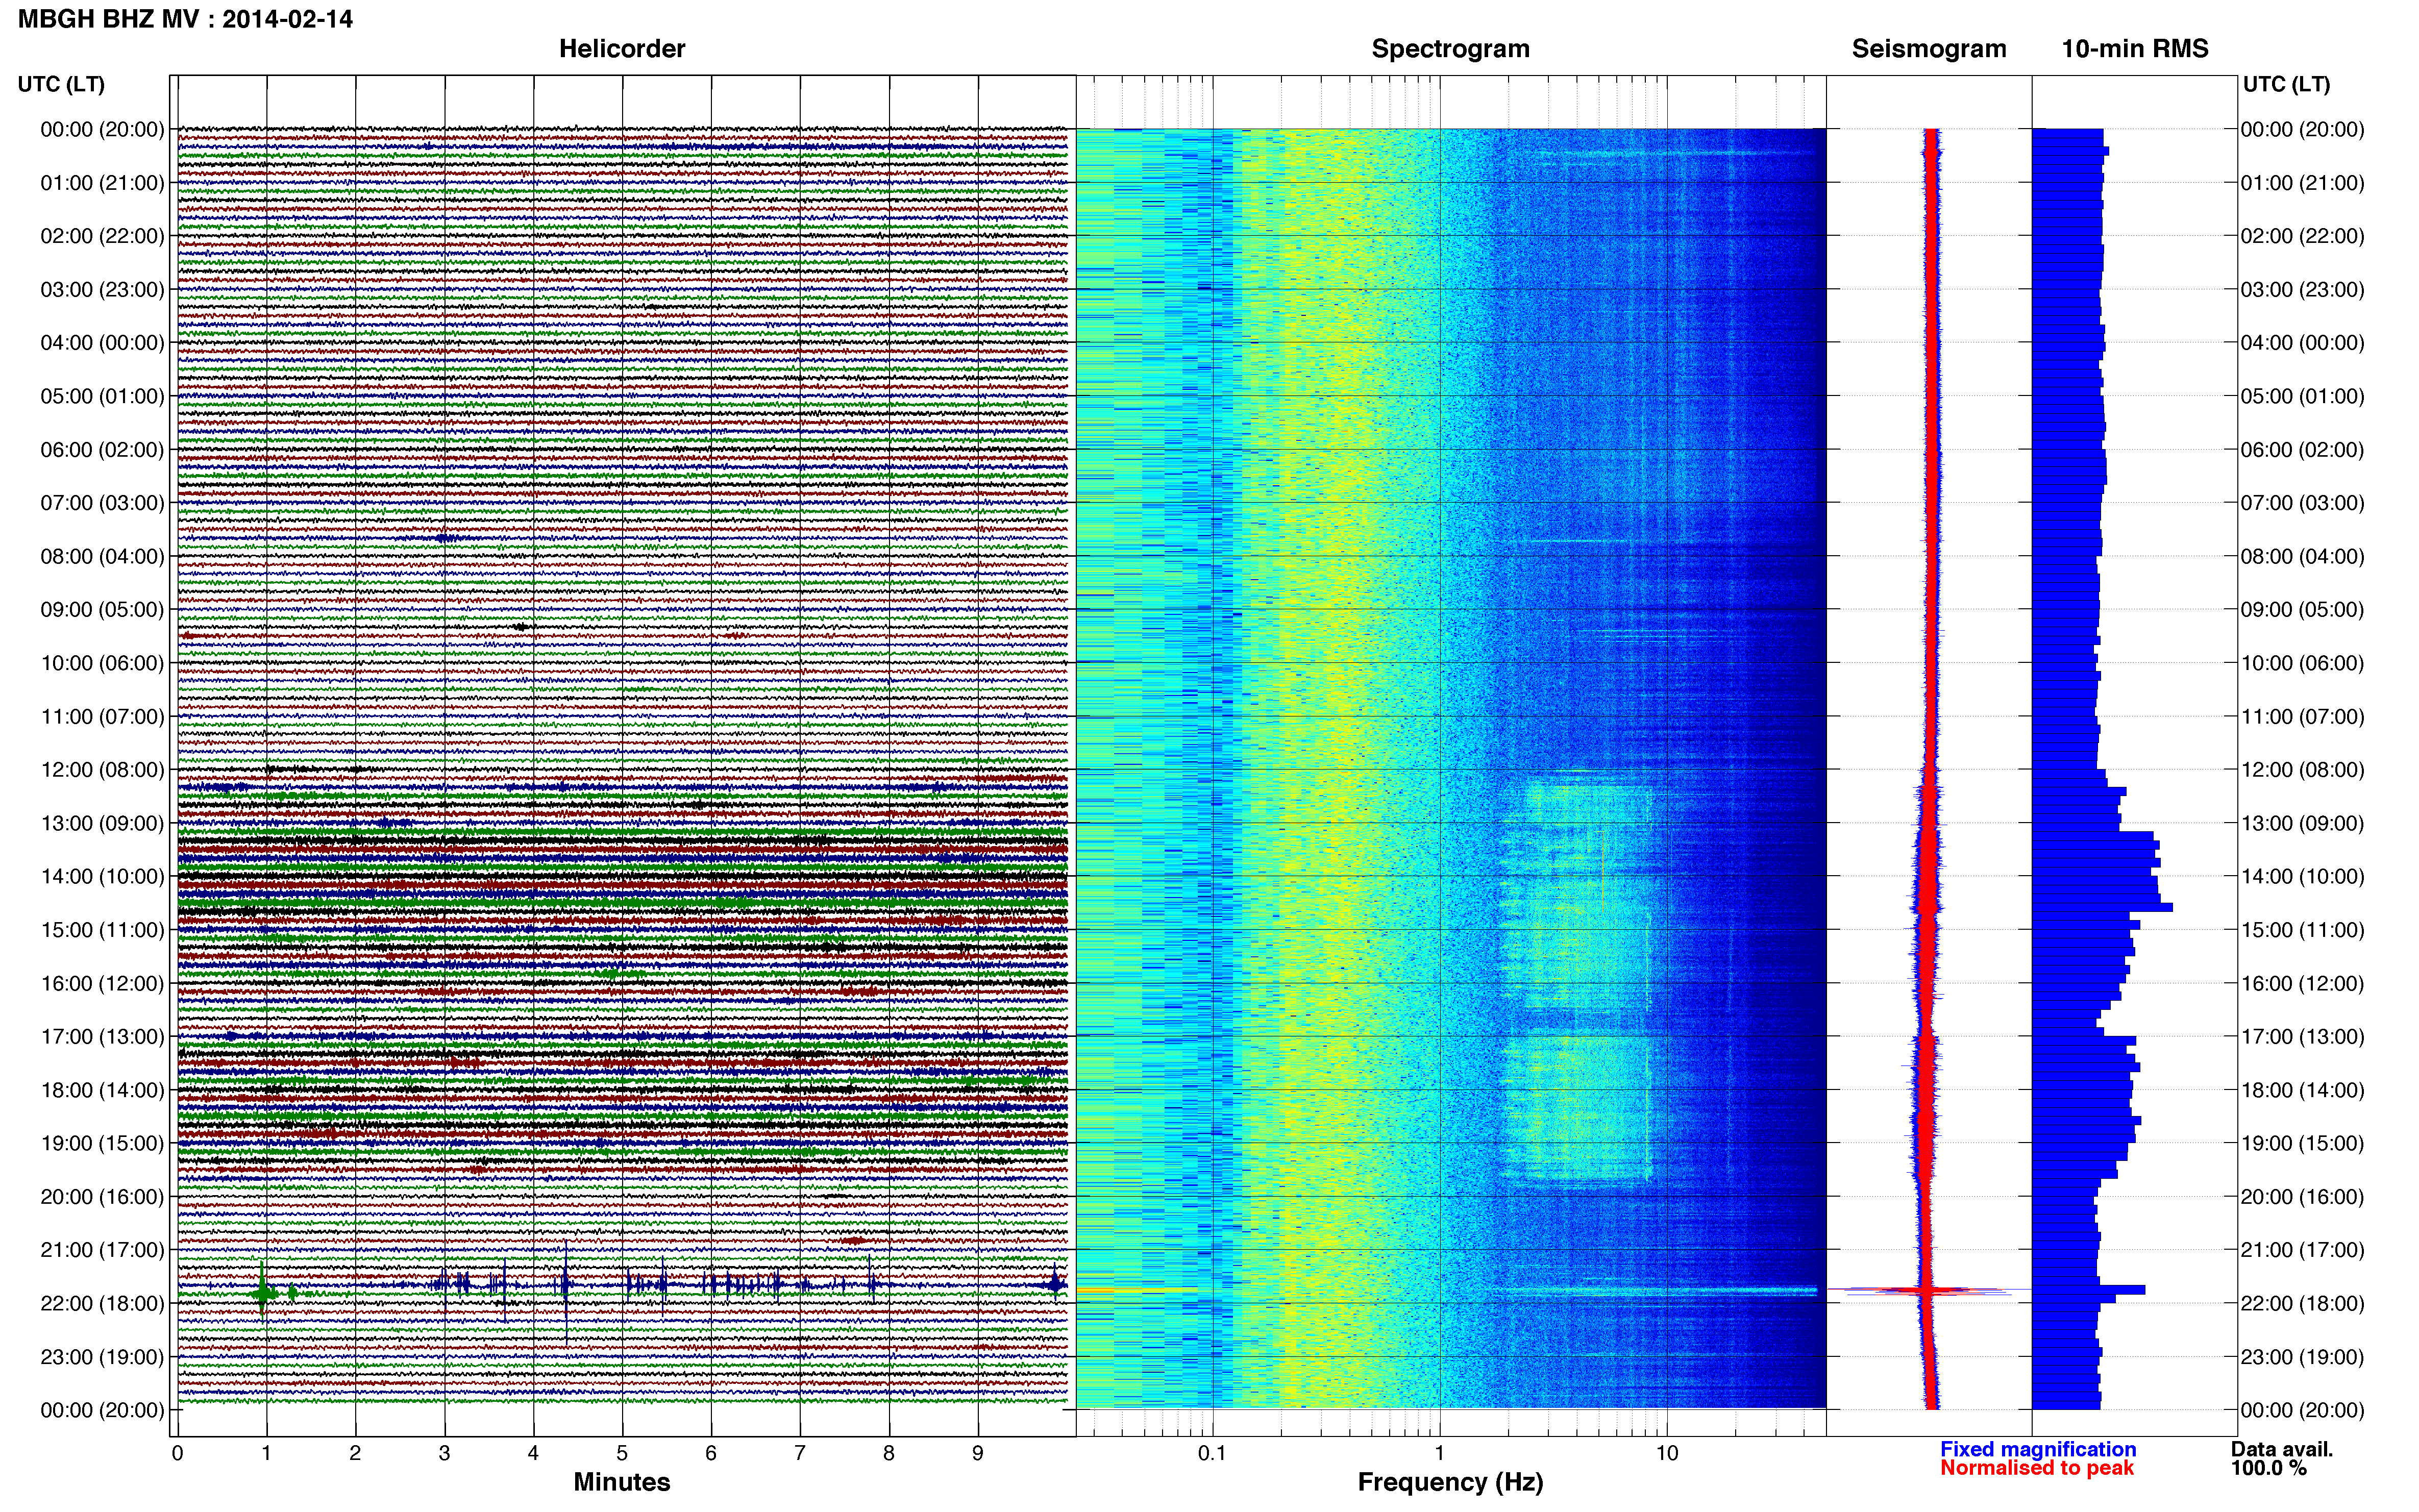Click the 'Spectrogram' panel heading
2419x1512 pixels.
point(1450,49)
